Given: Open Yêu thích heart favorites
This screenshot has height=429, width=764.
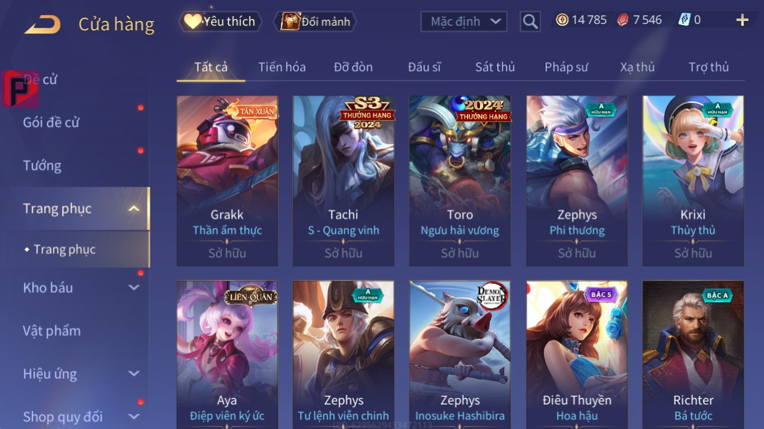Looking at the screenshot, I should point(219,21).
